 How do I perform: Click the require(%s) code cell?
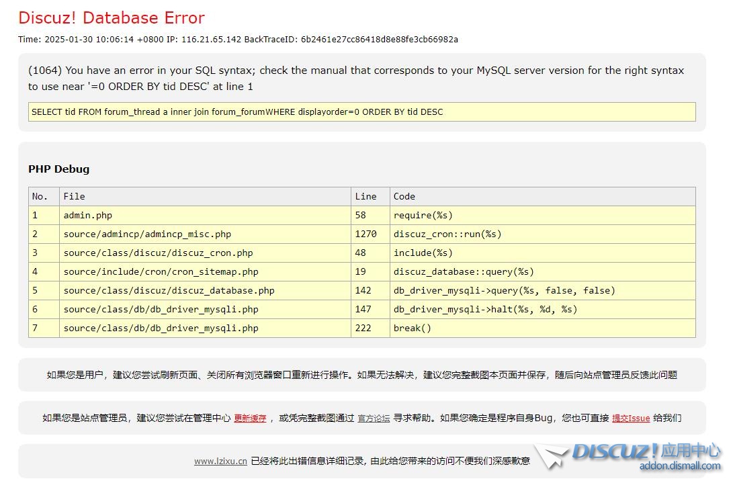click(x=543, y=215)
